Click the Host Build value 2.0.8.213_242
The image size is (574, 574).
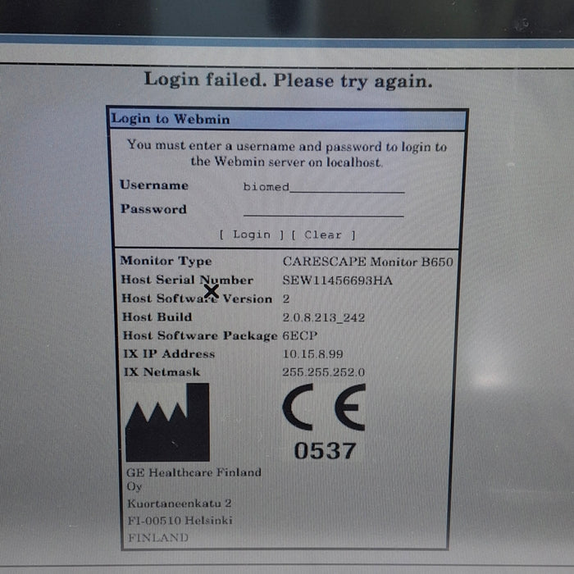point(324,317)
